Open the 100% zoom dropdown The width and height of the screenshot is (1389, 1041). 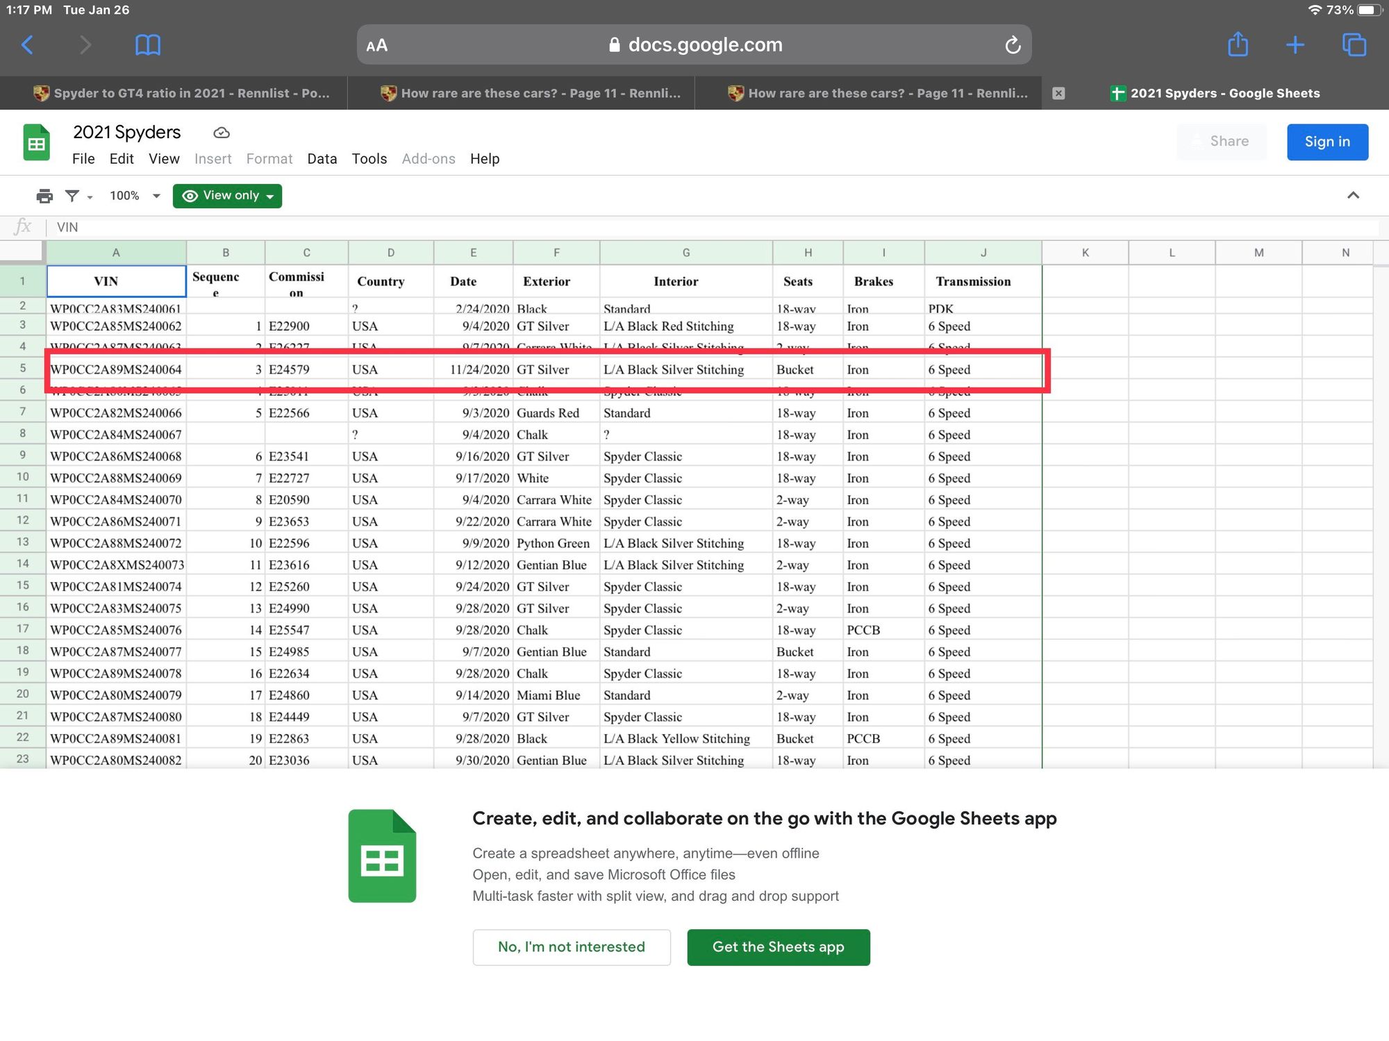click(135, 196)
